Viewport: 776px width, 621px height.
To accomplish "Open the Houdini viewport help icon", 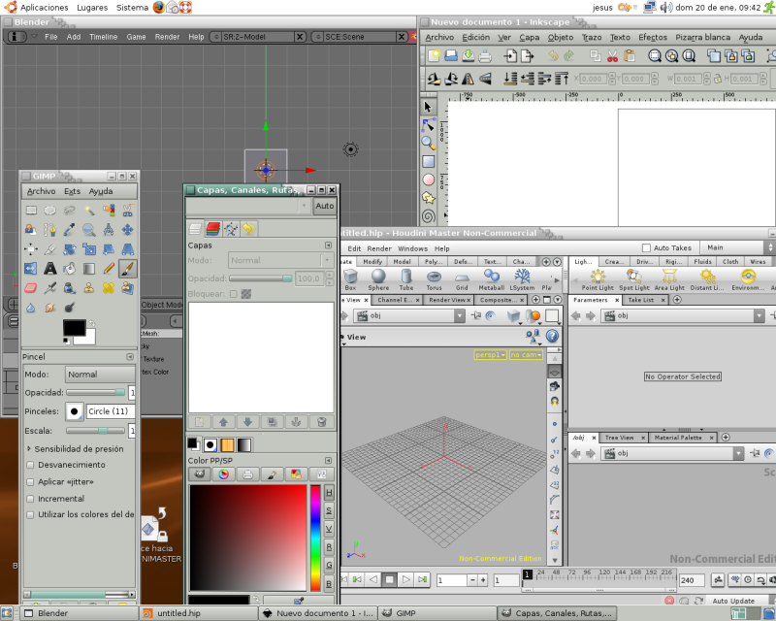I will point(552,337).
